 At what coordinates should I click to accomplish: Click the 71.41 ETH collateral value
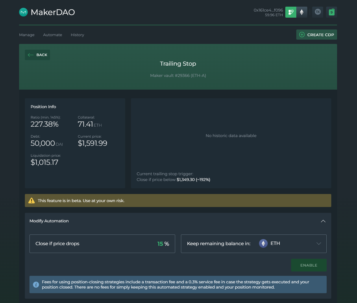(90, 124)
